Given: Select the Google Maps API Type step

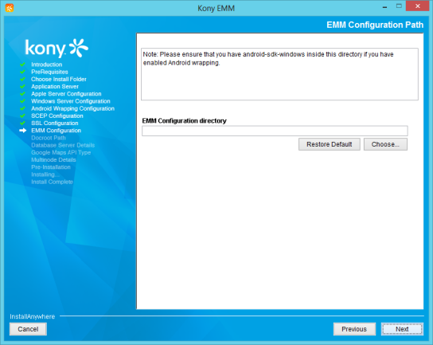Looking at the screenshot, I should click(x=60, y=152).
